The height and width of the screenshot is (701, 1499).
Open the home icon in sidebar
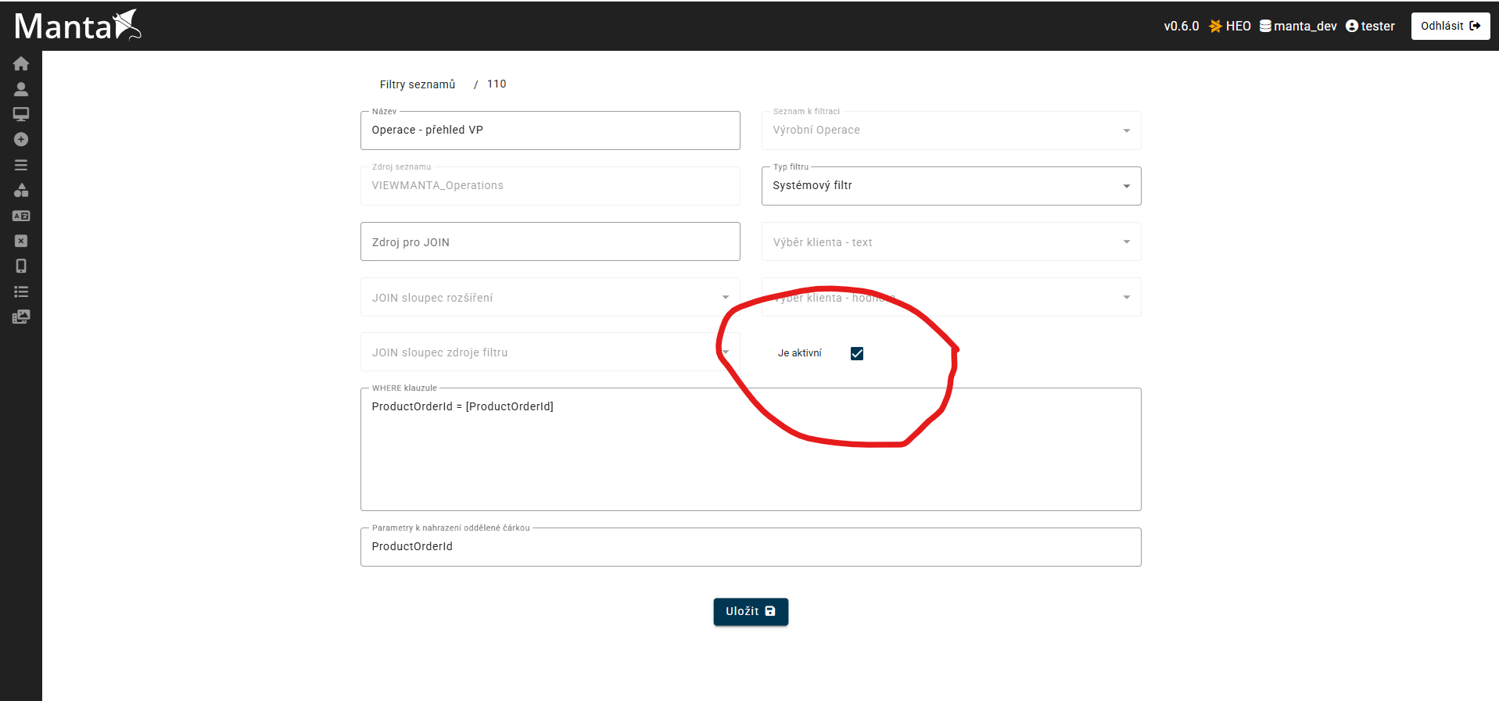pyautogui.click(x=21, y=63)
